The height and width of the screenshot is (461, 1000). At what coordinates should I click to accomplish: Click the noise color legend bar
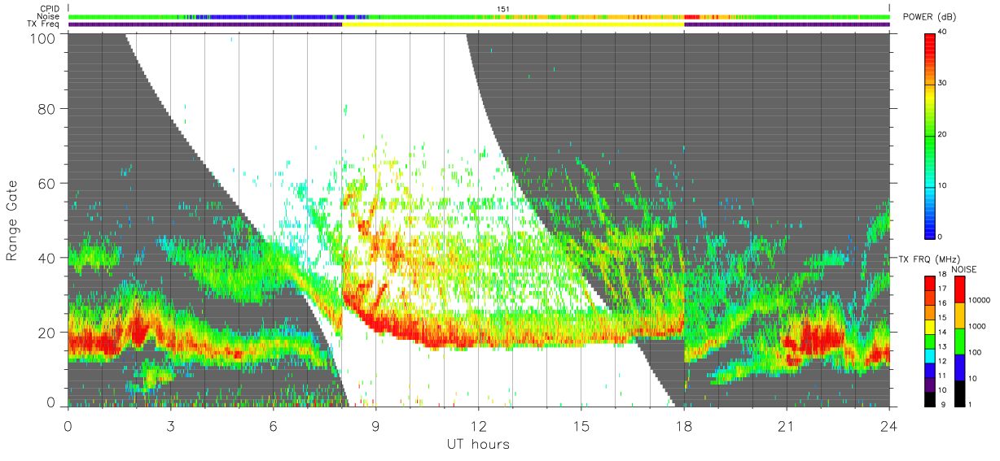tap(960, 340)
